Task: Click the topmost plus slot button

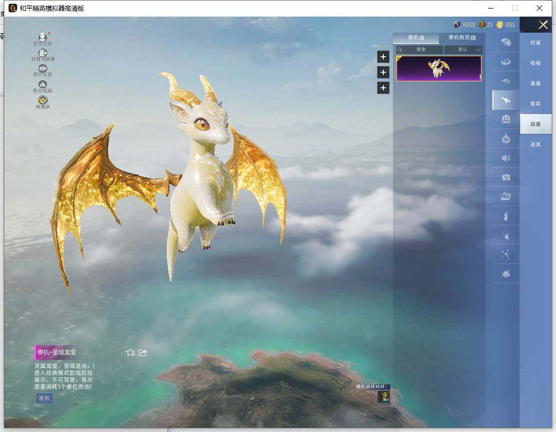Action: (x=383, y=57)
